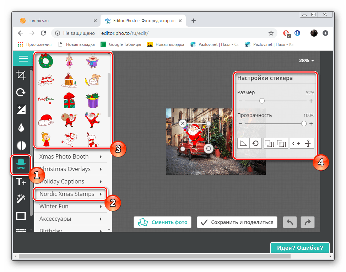Pick the snowman sticker
The height and width of the screenshot is (272, 346).
[69, 139]
